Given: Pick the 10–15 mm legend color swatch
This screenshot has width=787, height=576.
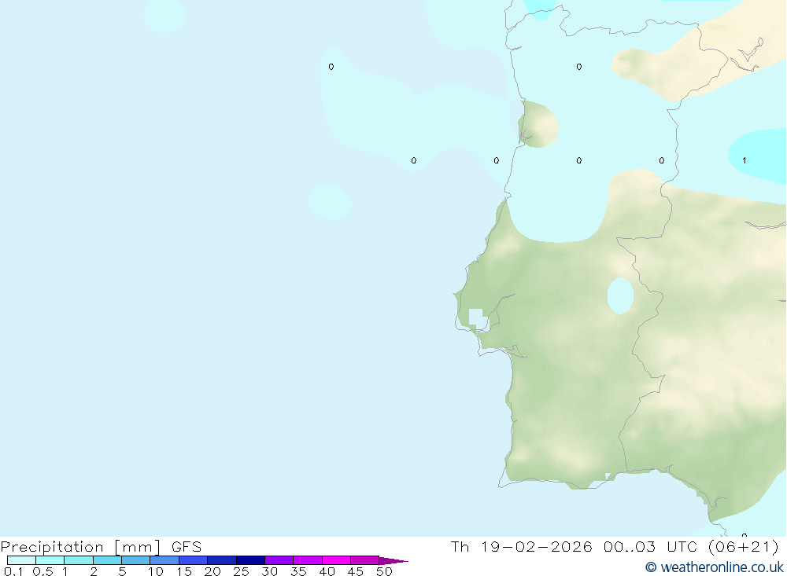Looking at the screenshot, I should (x=164, y=560).
